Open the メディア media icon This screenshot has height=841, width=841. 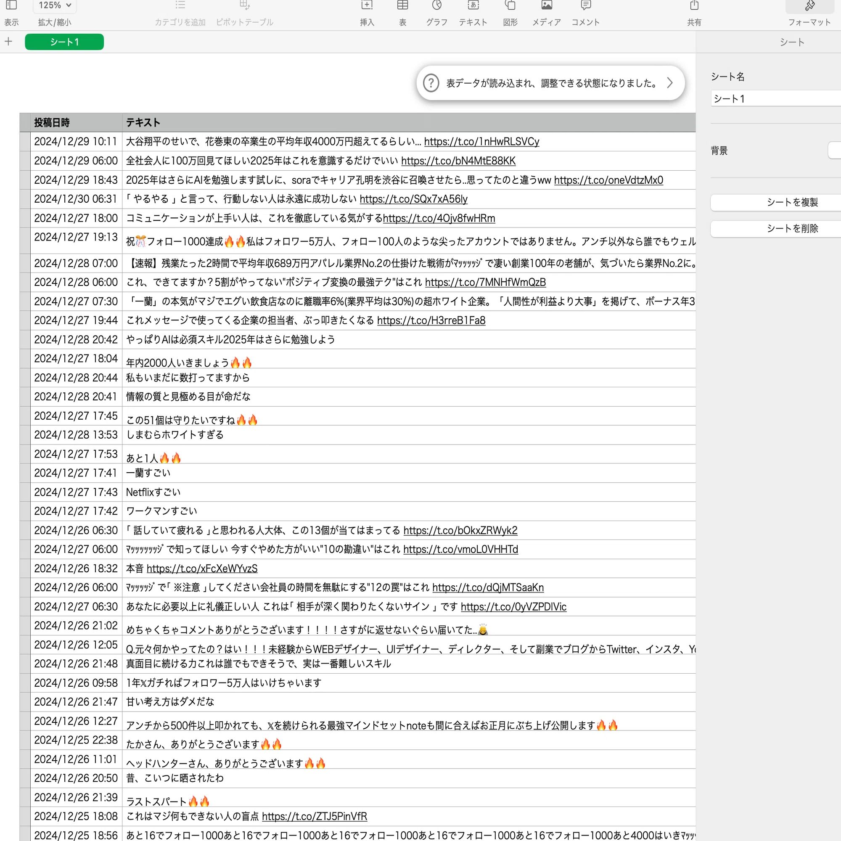(x=547, y=5)
